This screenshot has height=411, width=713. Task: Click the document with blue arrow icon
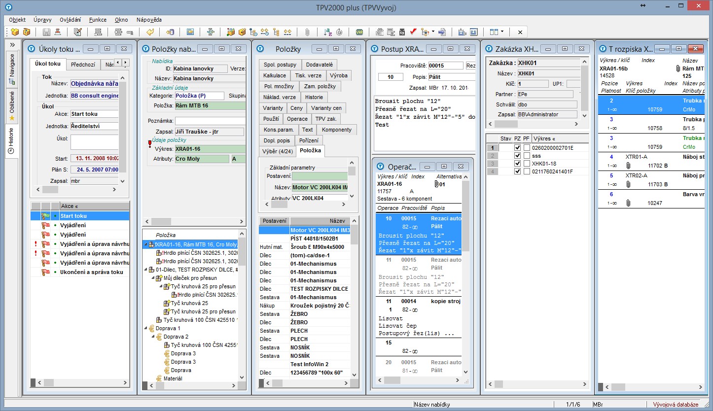pos(442,32)
